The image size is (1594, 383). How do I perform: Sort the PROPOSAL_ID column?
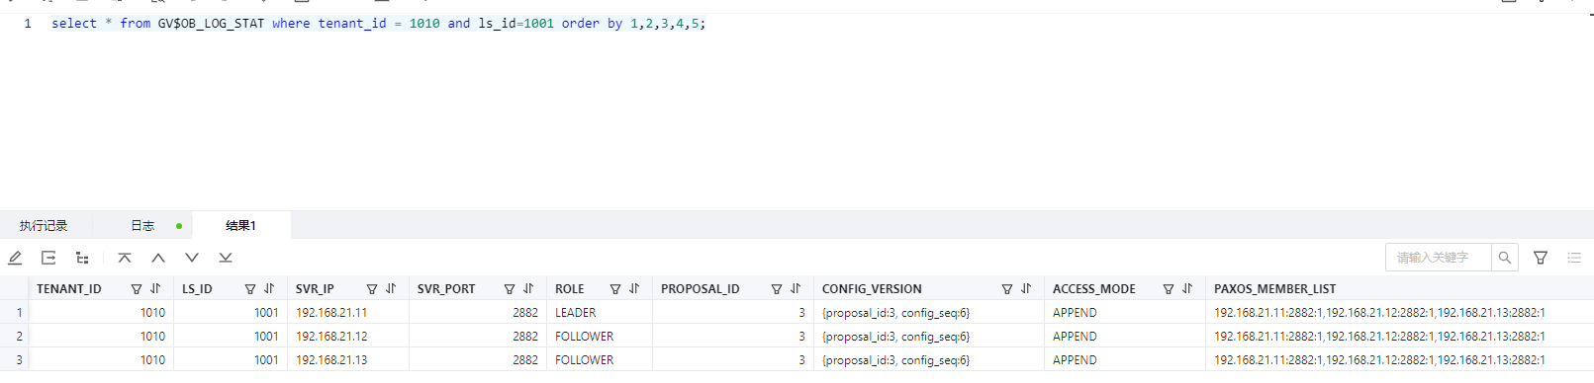[796, 289]
